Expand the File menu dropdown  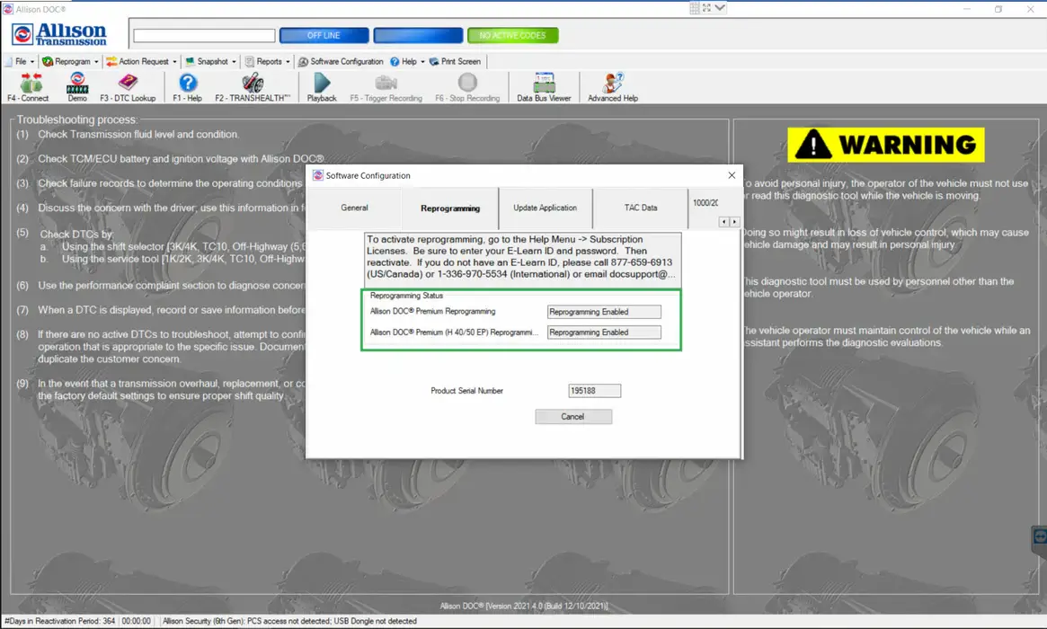point(20,62)
